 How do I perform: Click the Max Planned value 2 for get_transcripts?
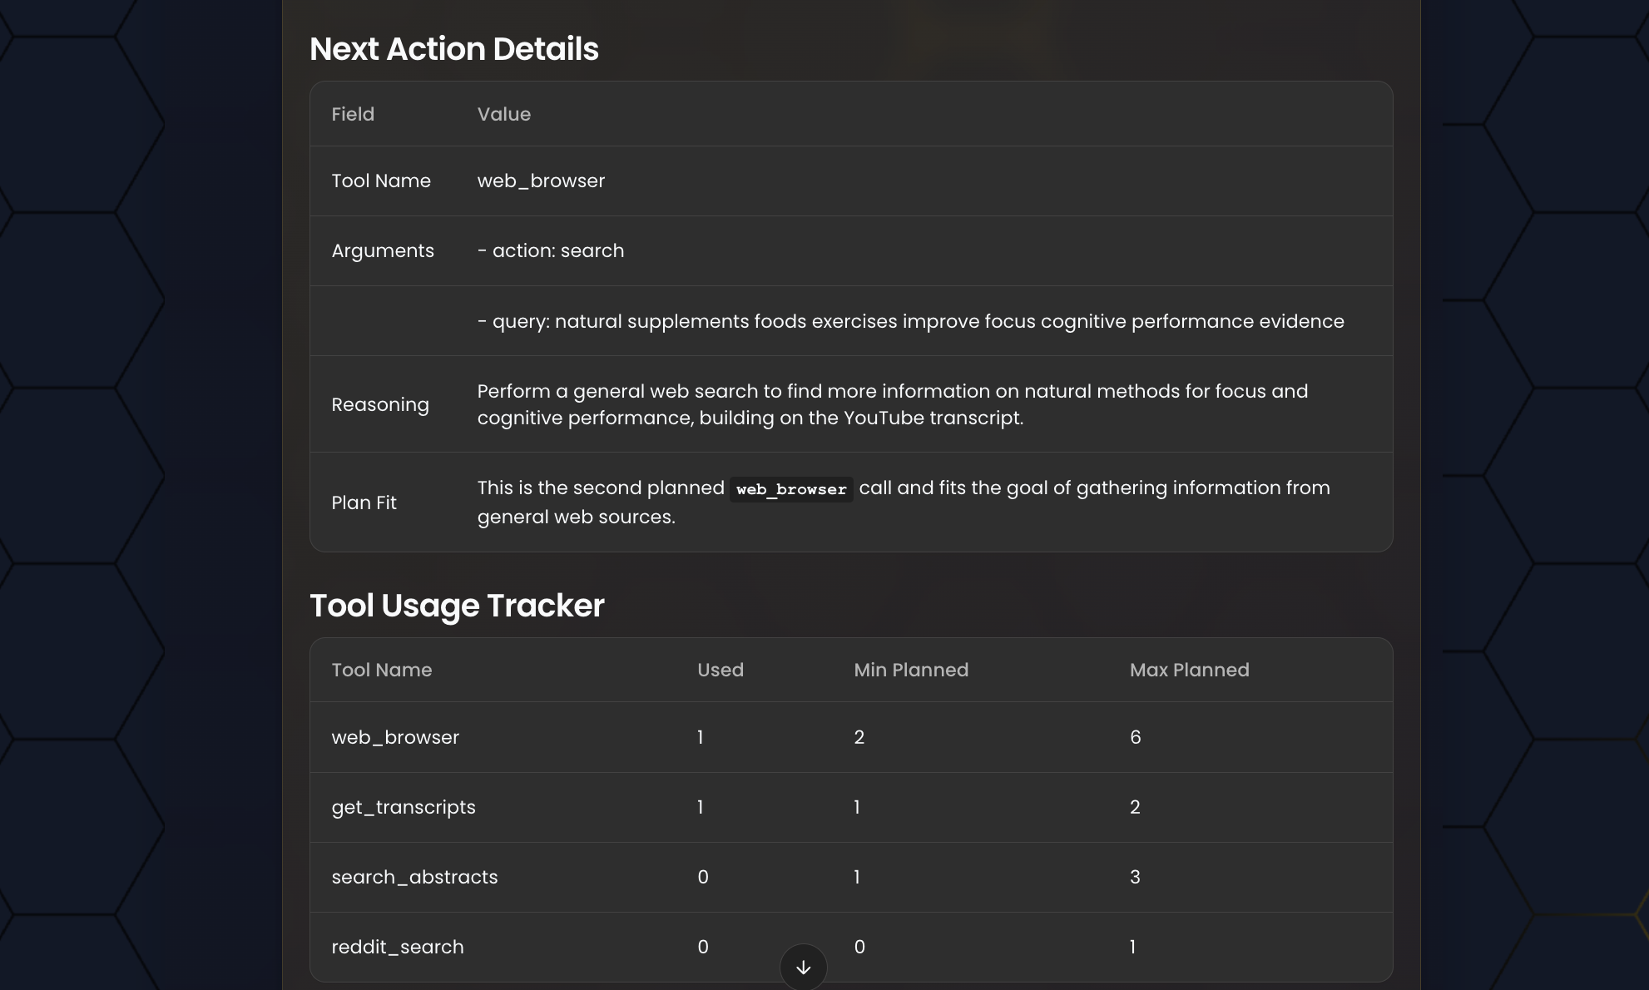(1135, 807)
